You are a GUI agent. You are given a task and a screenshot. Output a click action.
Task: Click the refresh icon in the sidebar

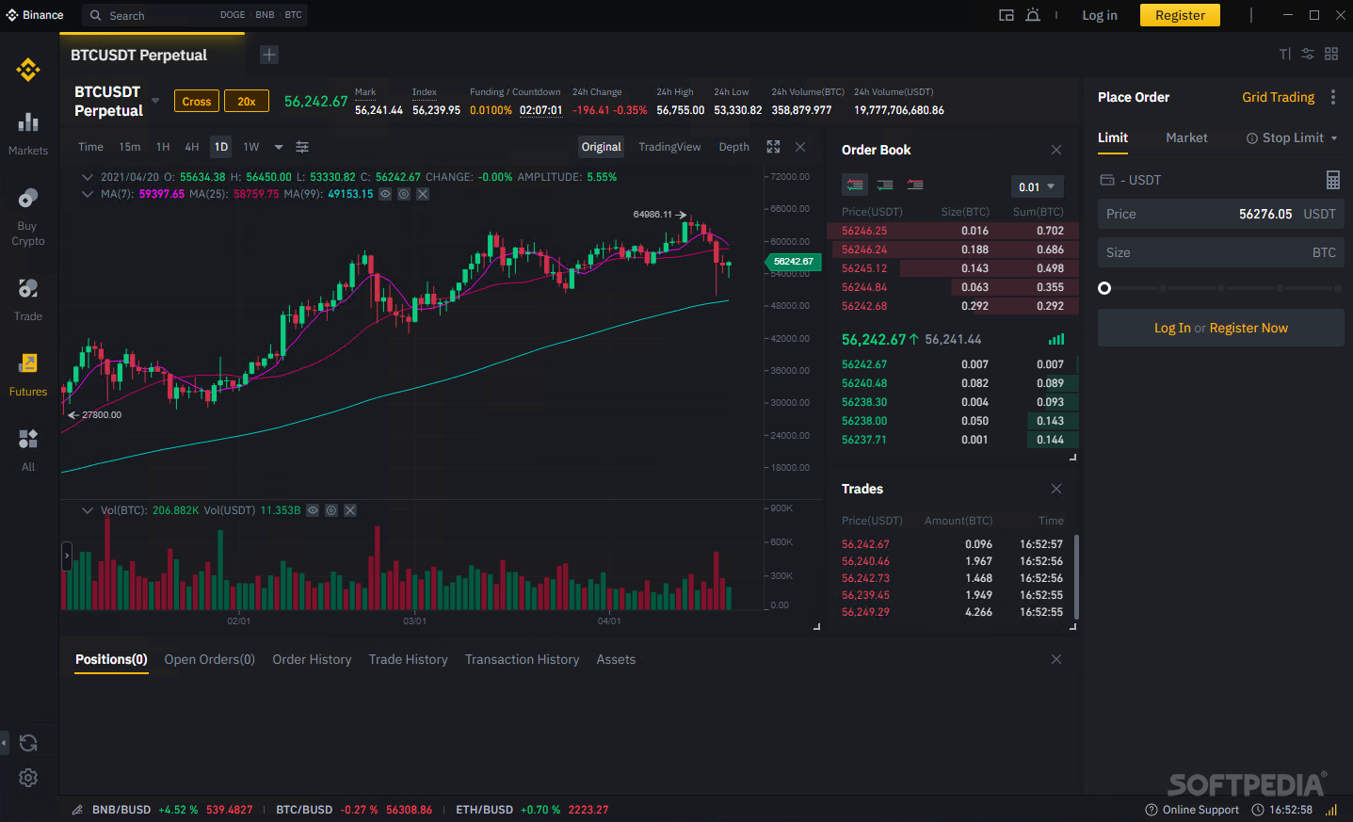pyautogui.click(x=28, y=743)
